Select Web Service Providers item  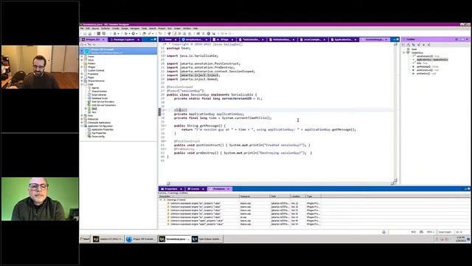(x=103, y=102)
